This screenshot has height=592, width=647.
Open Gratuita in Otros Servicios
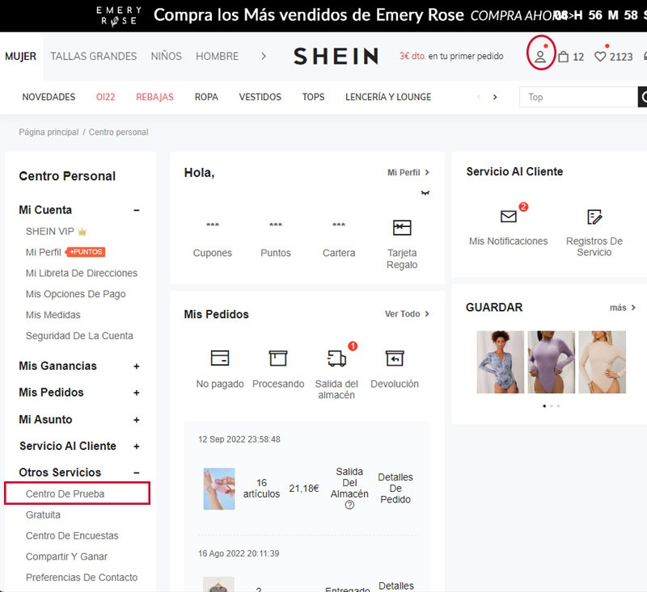pyautogui.click(x=43, y=515)
